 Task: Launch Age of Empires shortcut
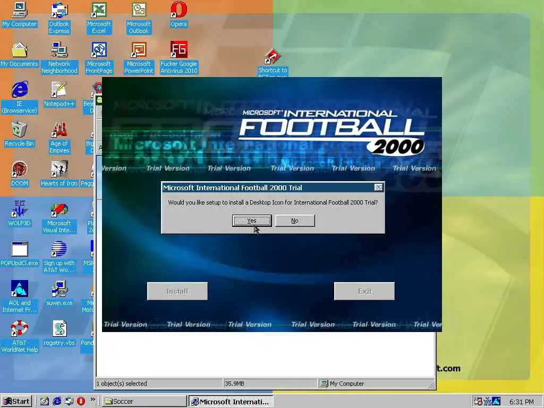pyautogui.click(x=59, y=138)
